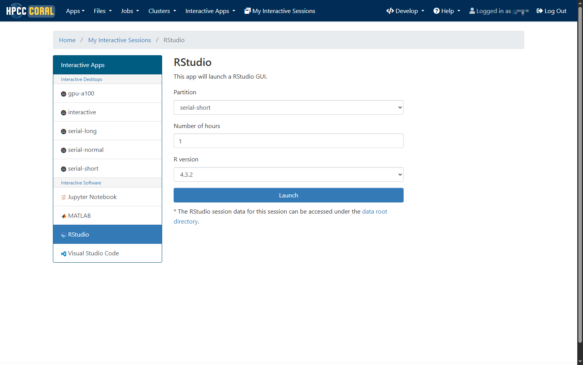Click the 'Interactive Software' section label
The width and height of the screenshot is (583, 365).
coord(81,183)
